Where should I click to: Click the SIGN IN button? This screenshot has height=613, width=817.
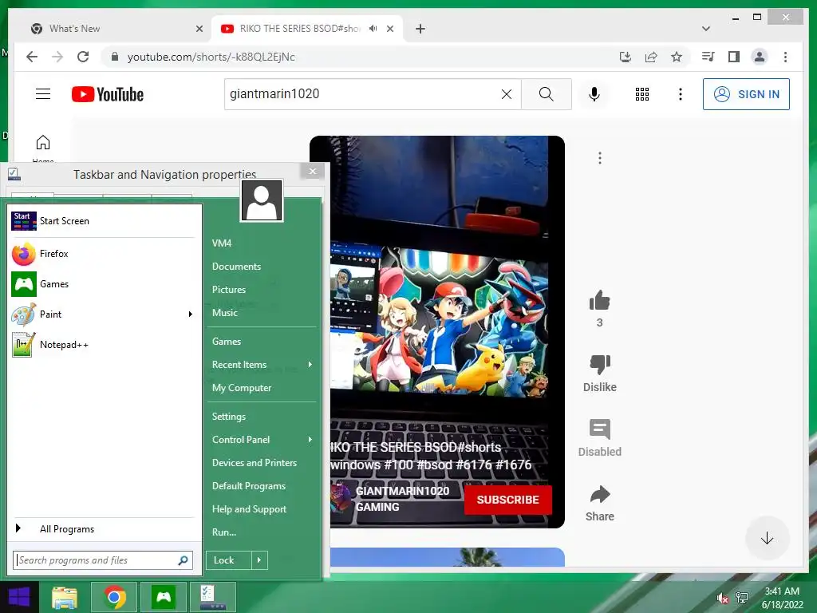tap(746, 94)
